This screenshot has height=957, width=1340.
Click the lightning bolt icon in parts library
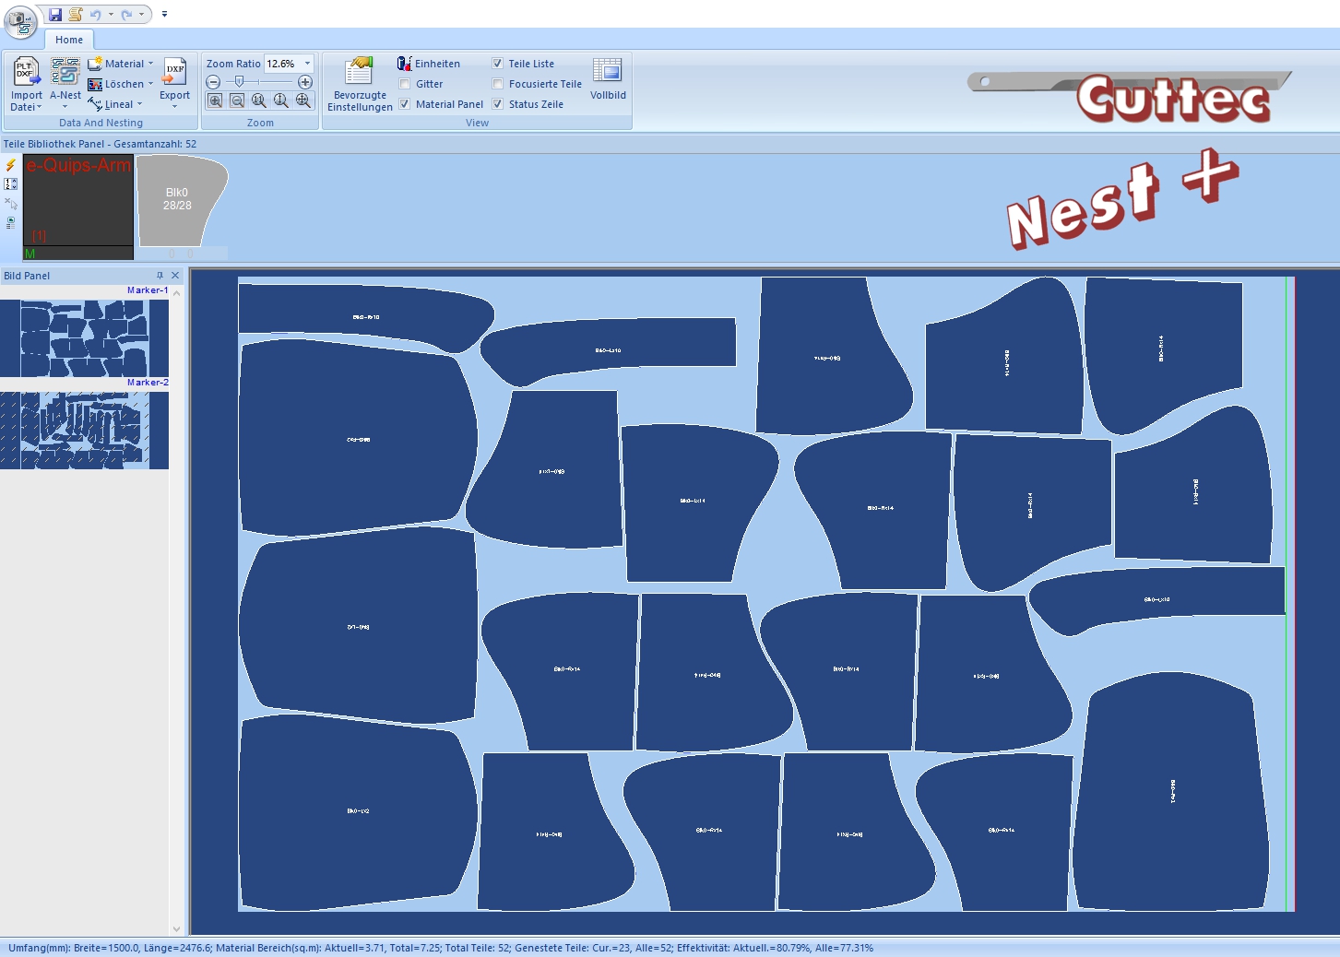pyautogui.click(x=11, y=165)
